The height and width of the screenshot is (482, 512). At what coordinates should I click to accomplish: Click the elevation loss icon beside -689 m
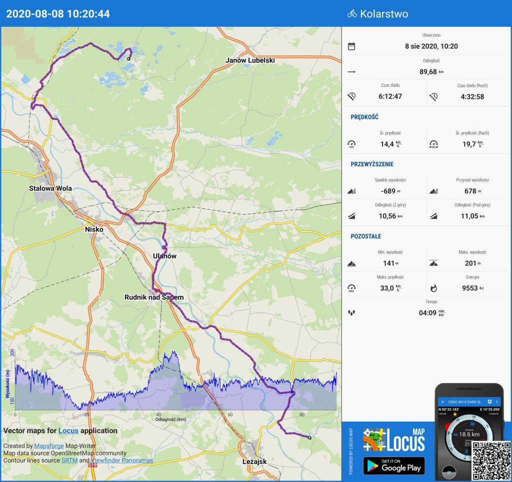coord(351,191)
